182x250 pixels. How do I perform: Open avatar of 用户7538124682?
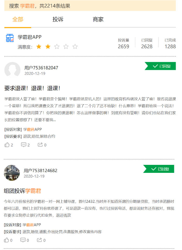12,173
